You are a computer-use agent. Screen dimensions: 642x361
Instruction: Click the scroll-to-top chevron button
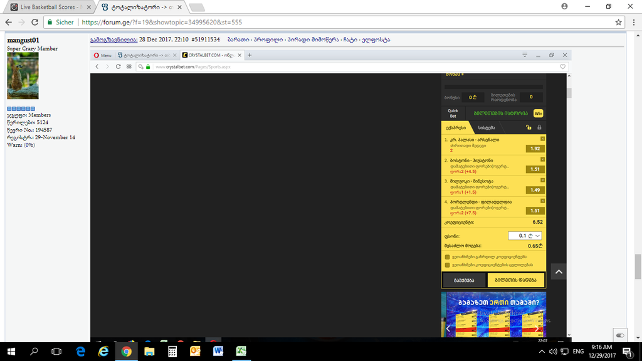559,272
